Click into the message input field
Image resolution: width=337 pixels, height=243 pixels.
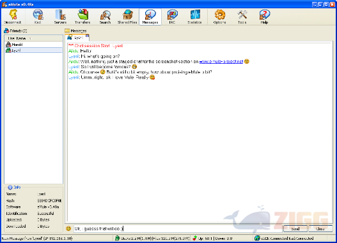click(178, 228)
